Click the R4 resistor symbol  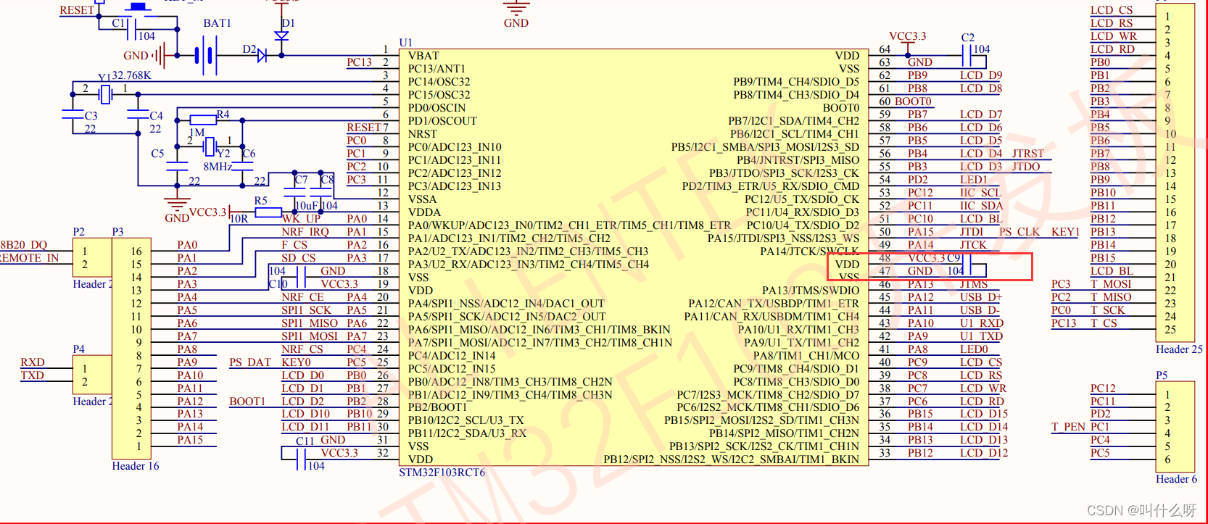[203, 120]
